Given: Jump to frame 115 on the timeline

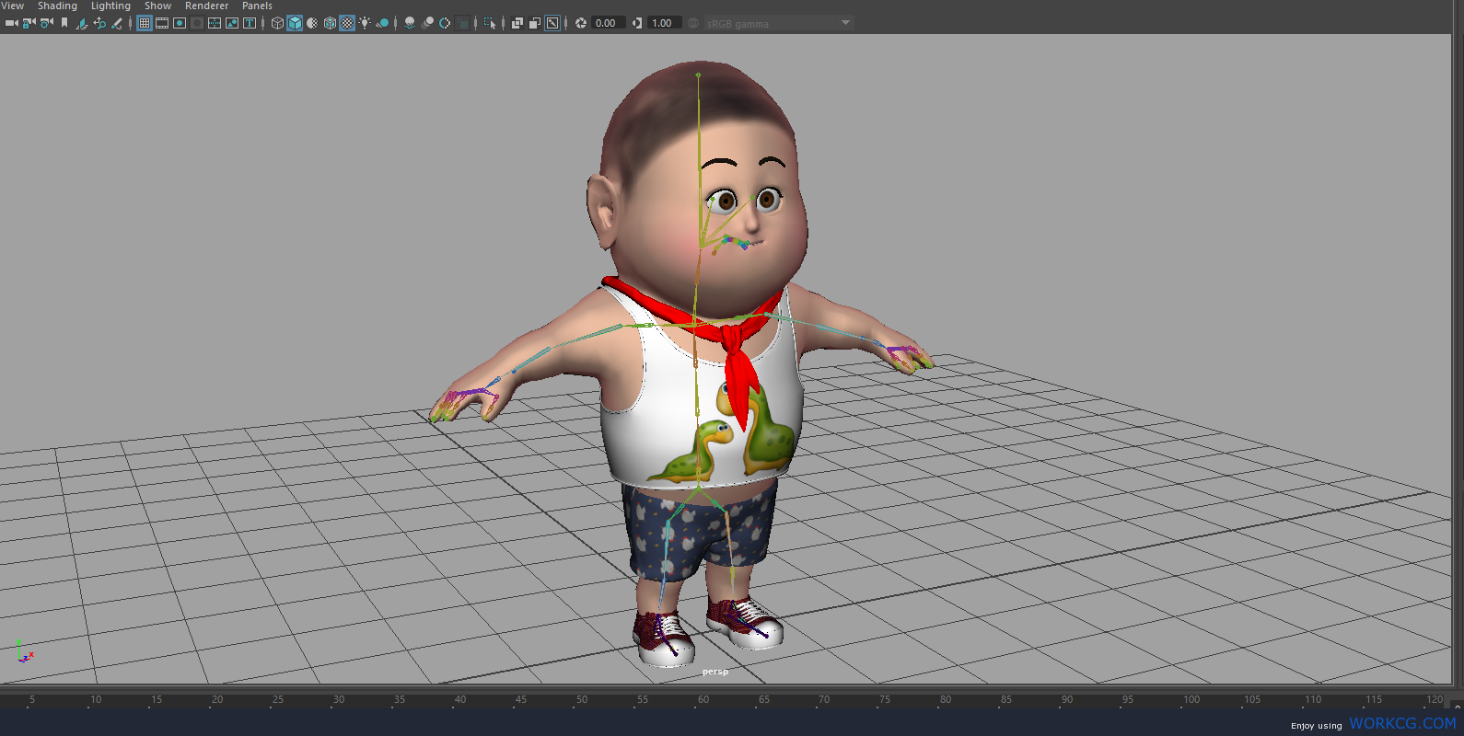Looking at the screenshot, I should (1374, 700).
